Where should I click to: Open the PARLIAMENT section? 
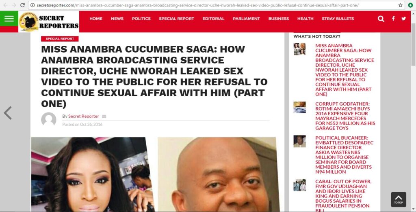click(246, 19)
